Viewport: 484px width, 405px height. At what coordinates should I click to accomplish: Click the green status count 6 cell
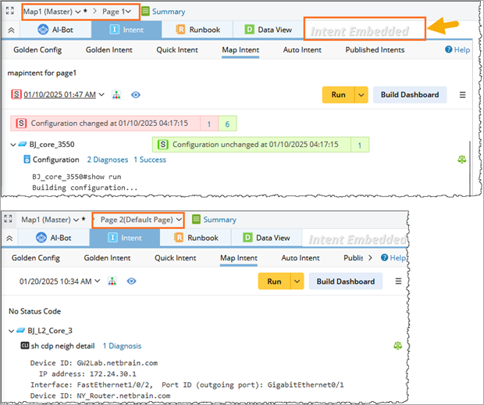(227, 124)
